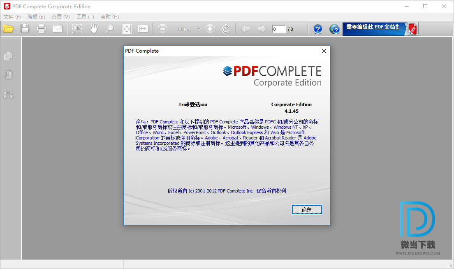Open the 帮助 (H) menu
This screenshot has width=454, height=269.
(110, 17)
